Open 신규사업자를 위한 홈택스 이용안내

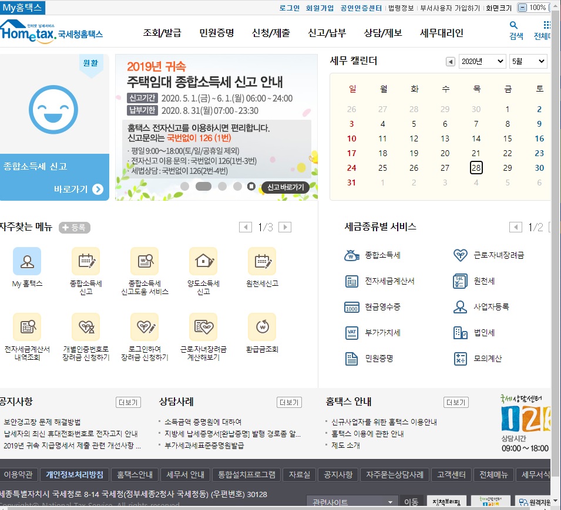click(384, 422)
